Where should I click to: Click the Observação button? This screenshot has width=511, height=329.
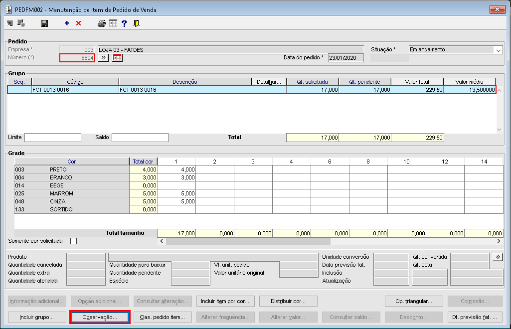pos(100,317)
